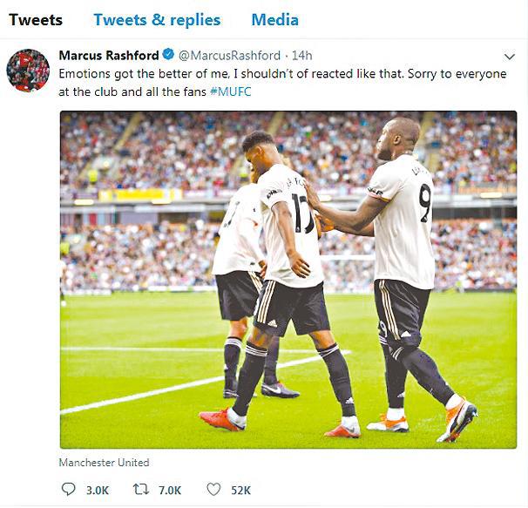528x508 pixels.
Task: Open the attached match photo
Action: click(288, 280)
